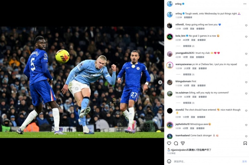Reply to khingsdomain's comment
This screenshot has height=165, width=249.
[x=193, y=85]
